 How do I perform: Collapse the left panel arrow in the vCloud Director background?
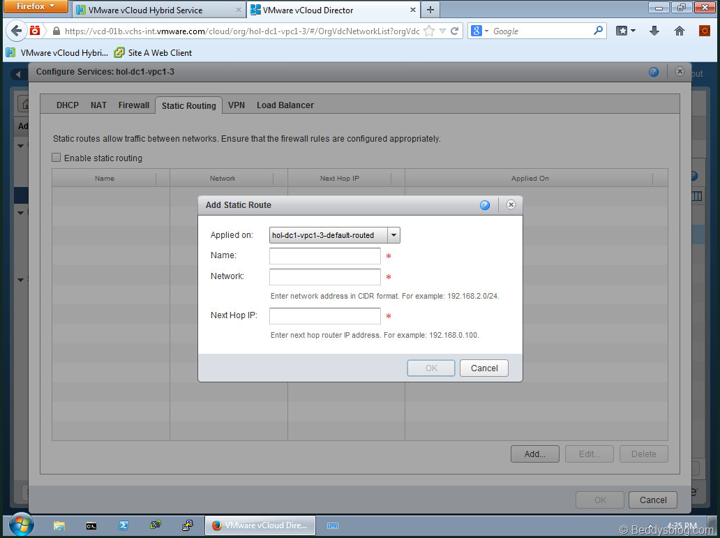pos(18,74)
